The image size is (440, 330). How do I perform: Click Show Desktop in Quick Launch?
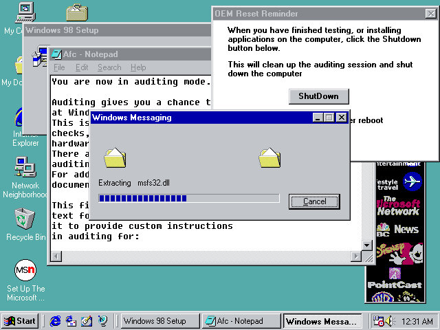87,321
